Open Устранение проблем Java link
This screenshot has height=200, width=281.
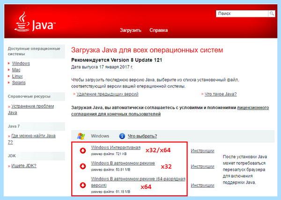click(31, 109)
